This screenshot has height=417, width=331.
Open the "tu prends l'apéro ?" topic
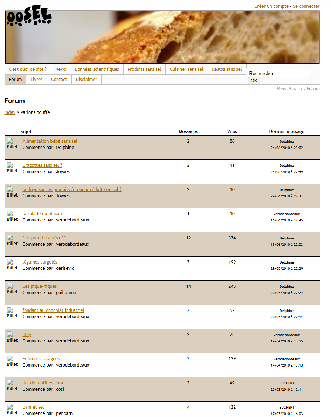point(44,238)
